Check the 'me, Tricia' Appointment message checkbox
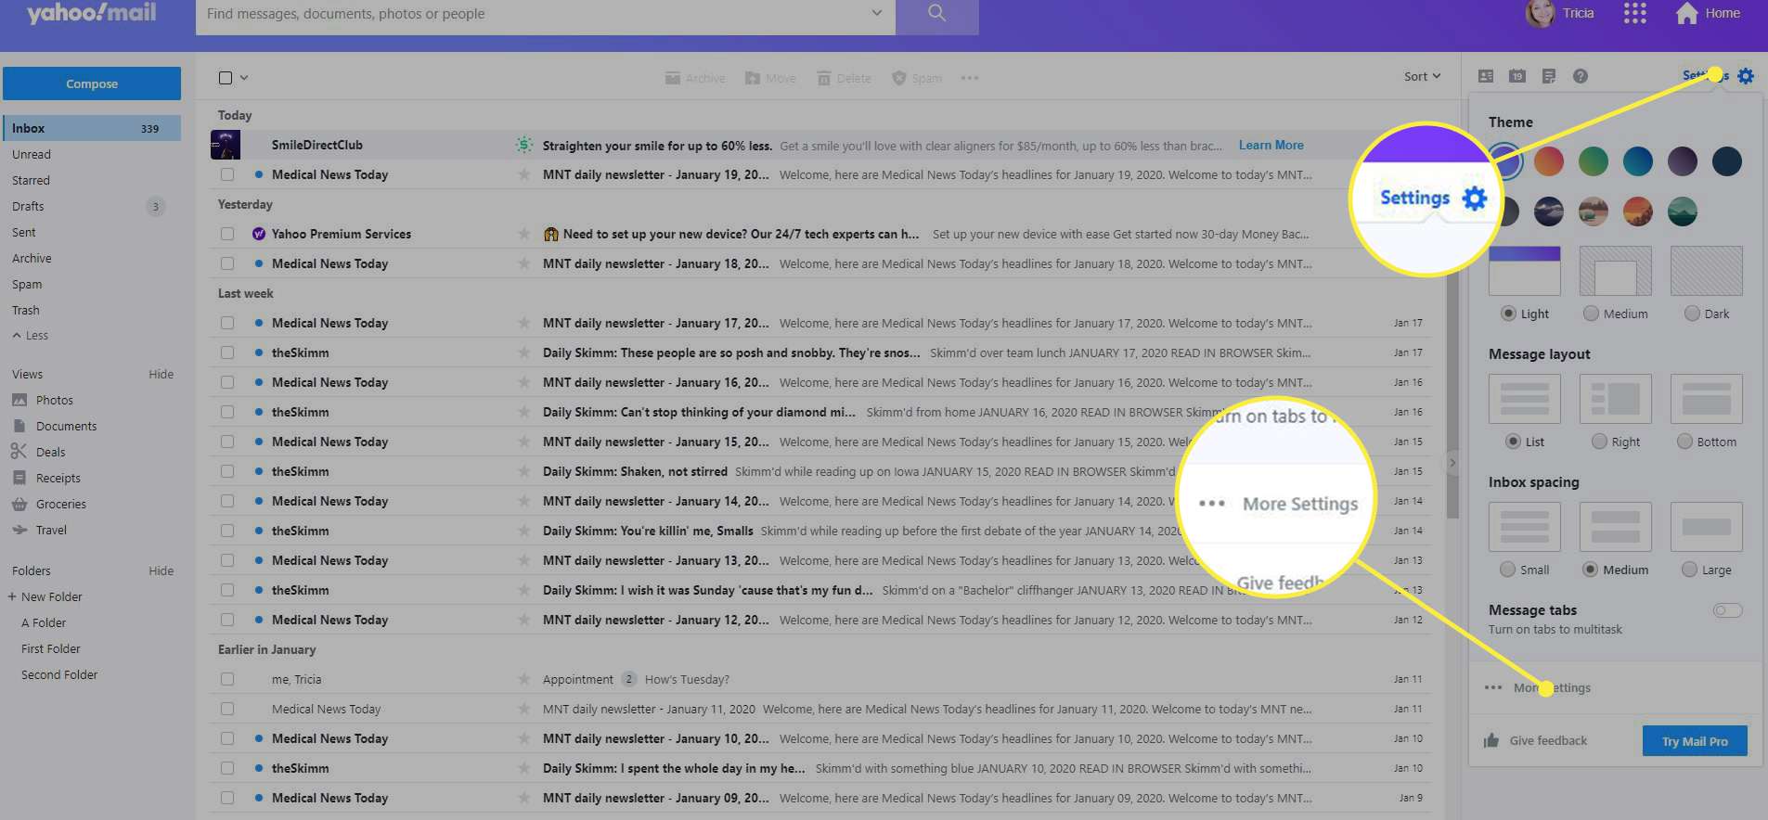This screenshot has width=1768, height=820. 227,679
